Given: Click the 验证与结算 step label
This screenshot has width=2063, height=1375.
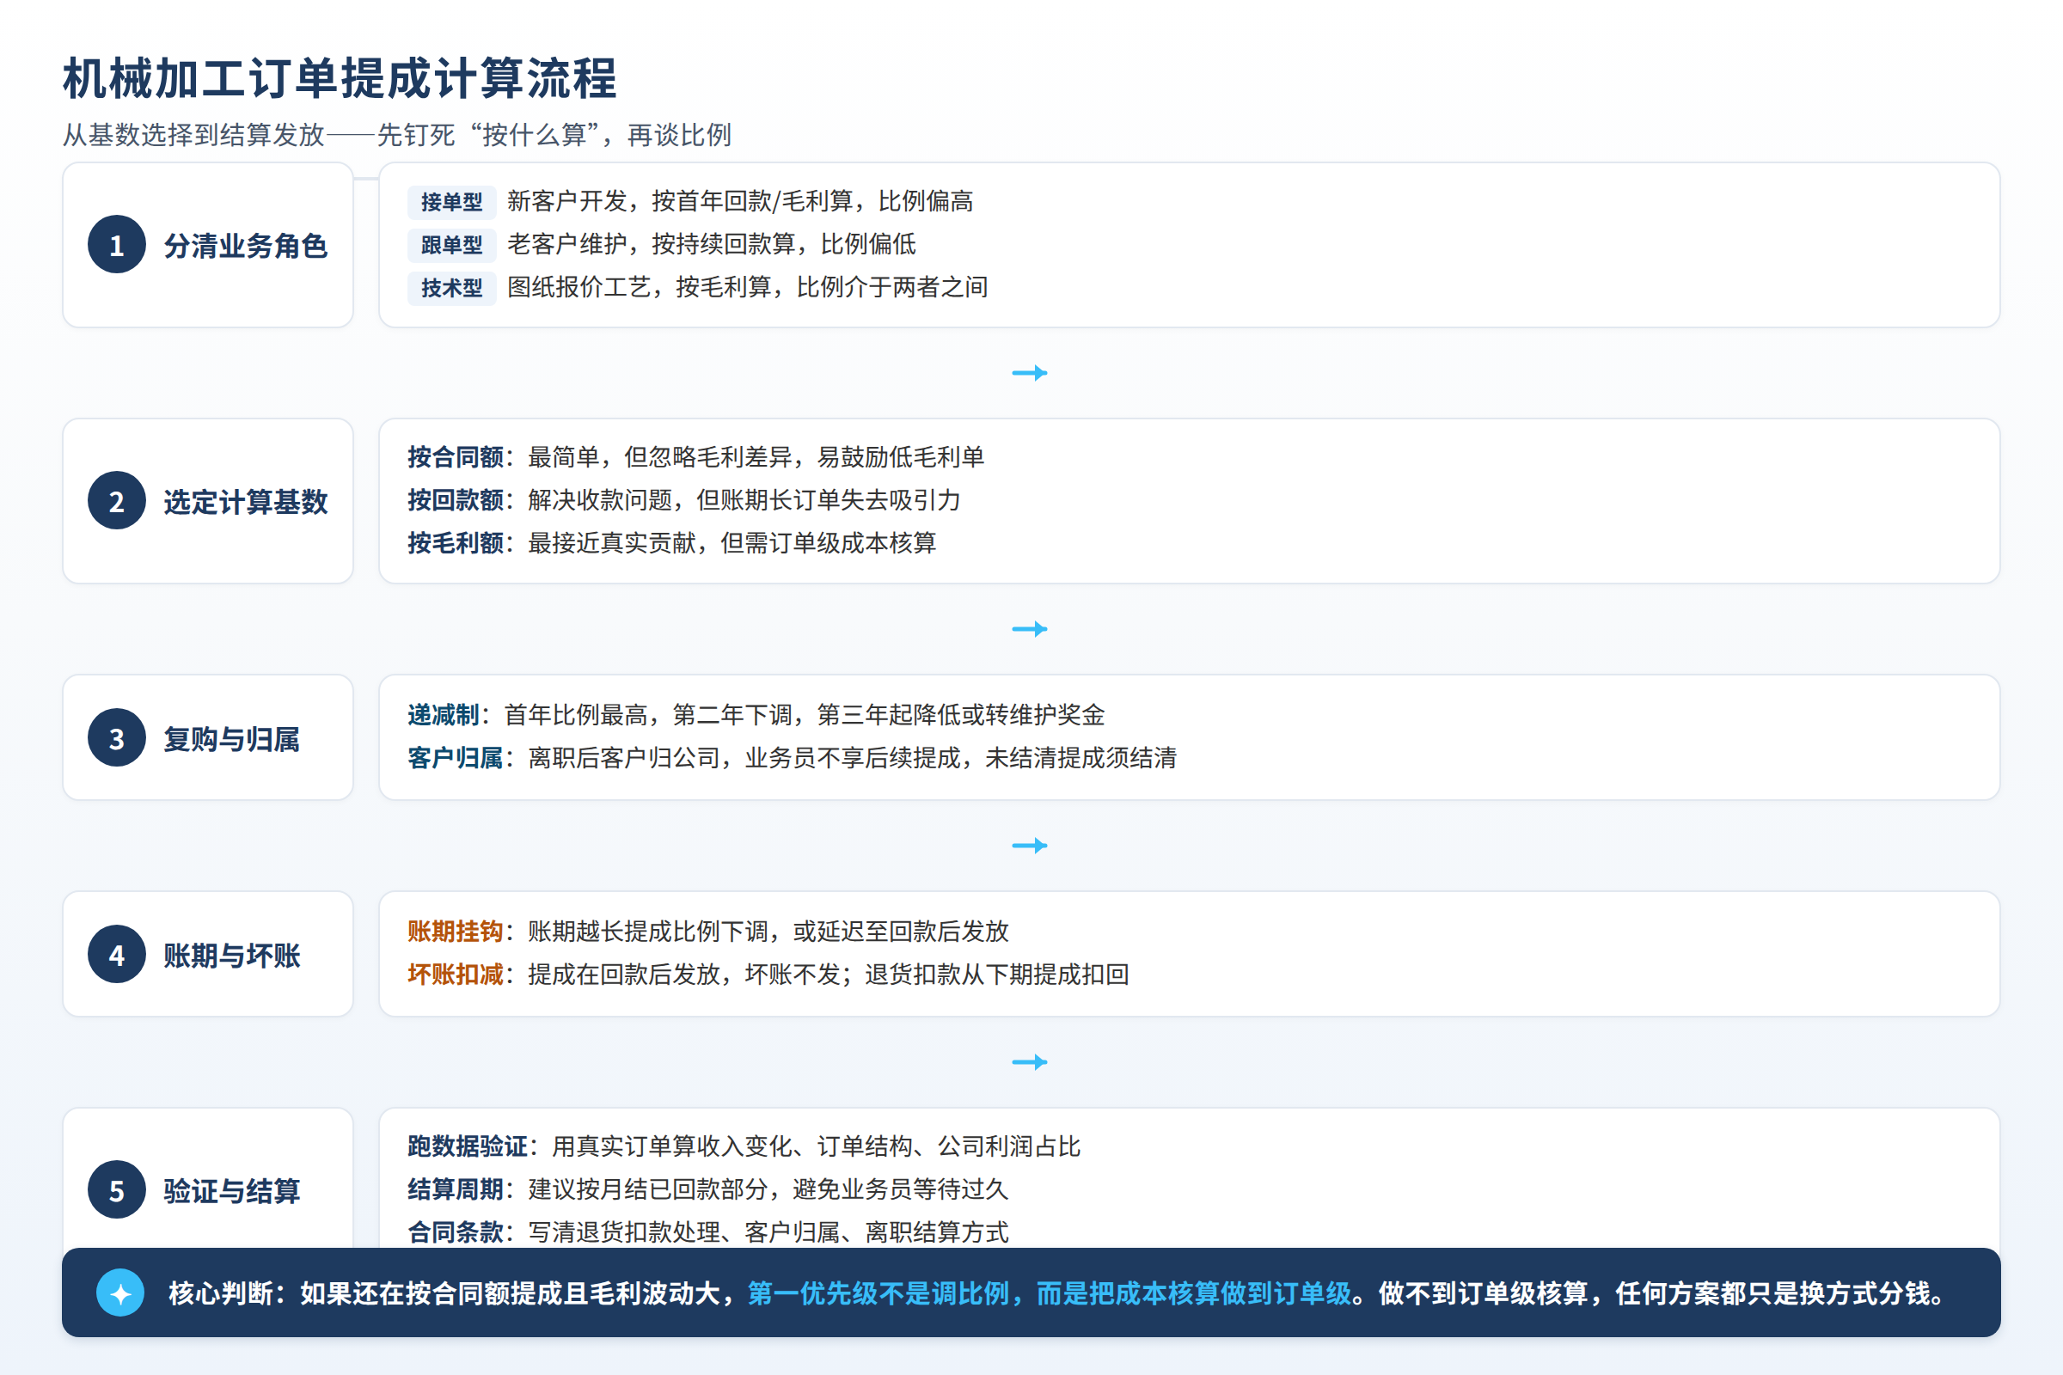Looking at the screenshot, I should (231, 1191).
